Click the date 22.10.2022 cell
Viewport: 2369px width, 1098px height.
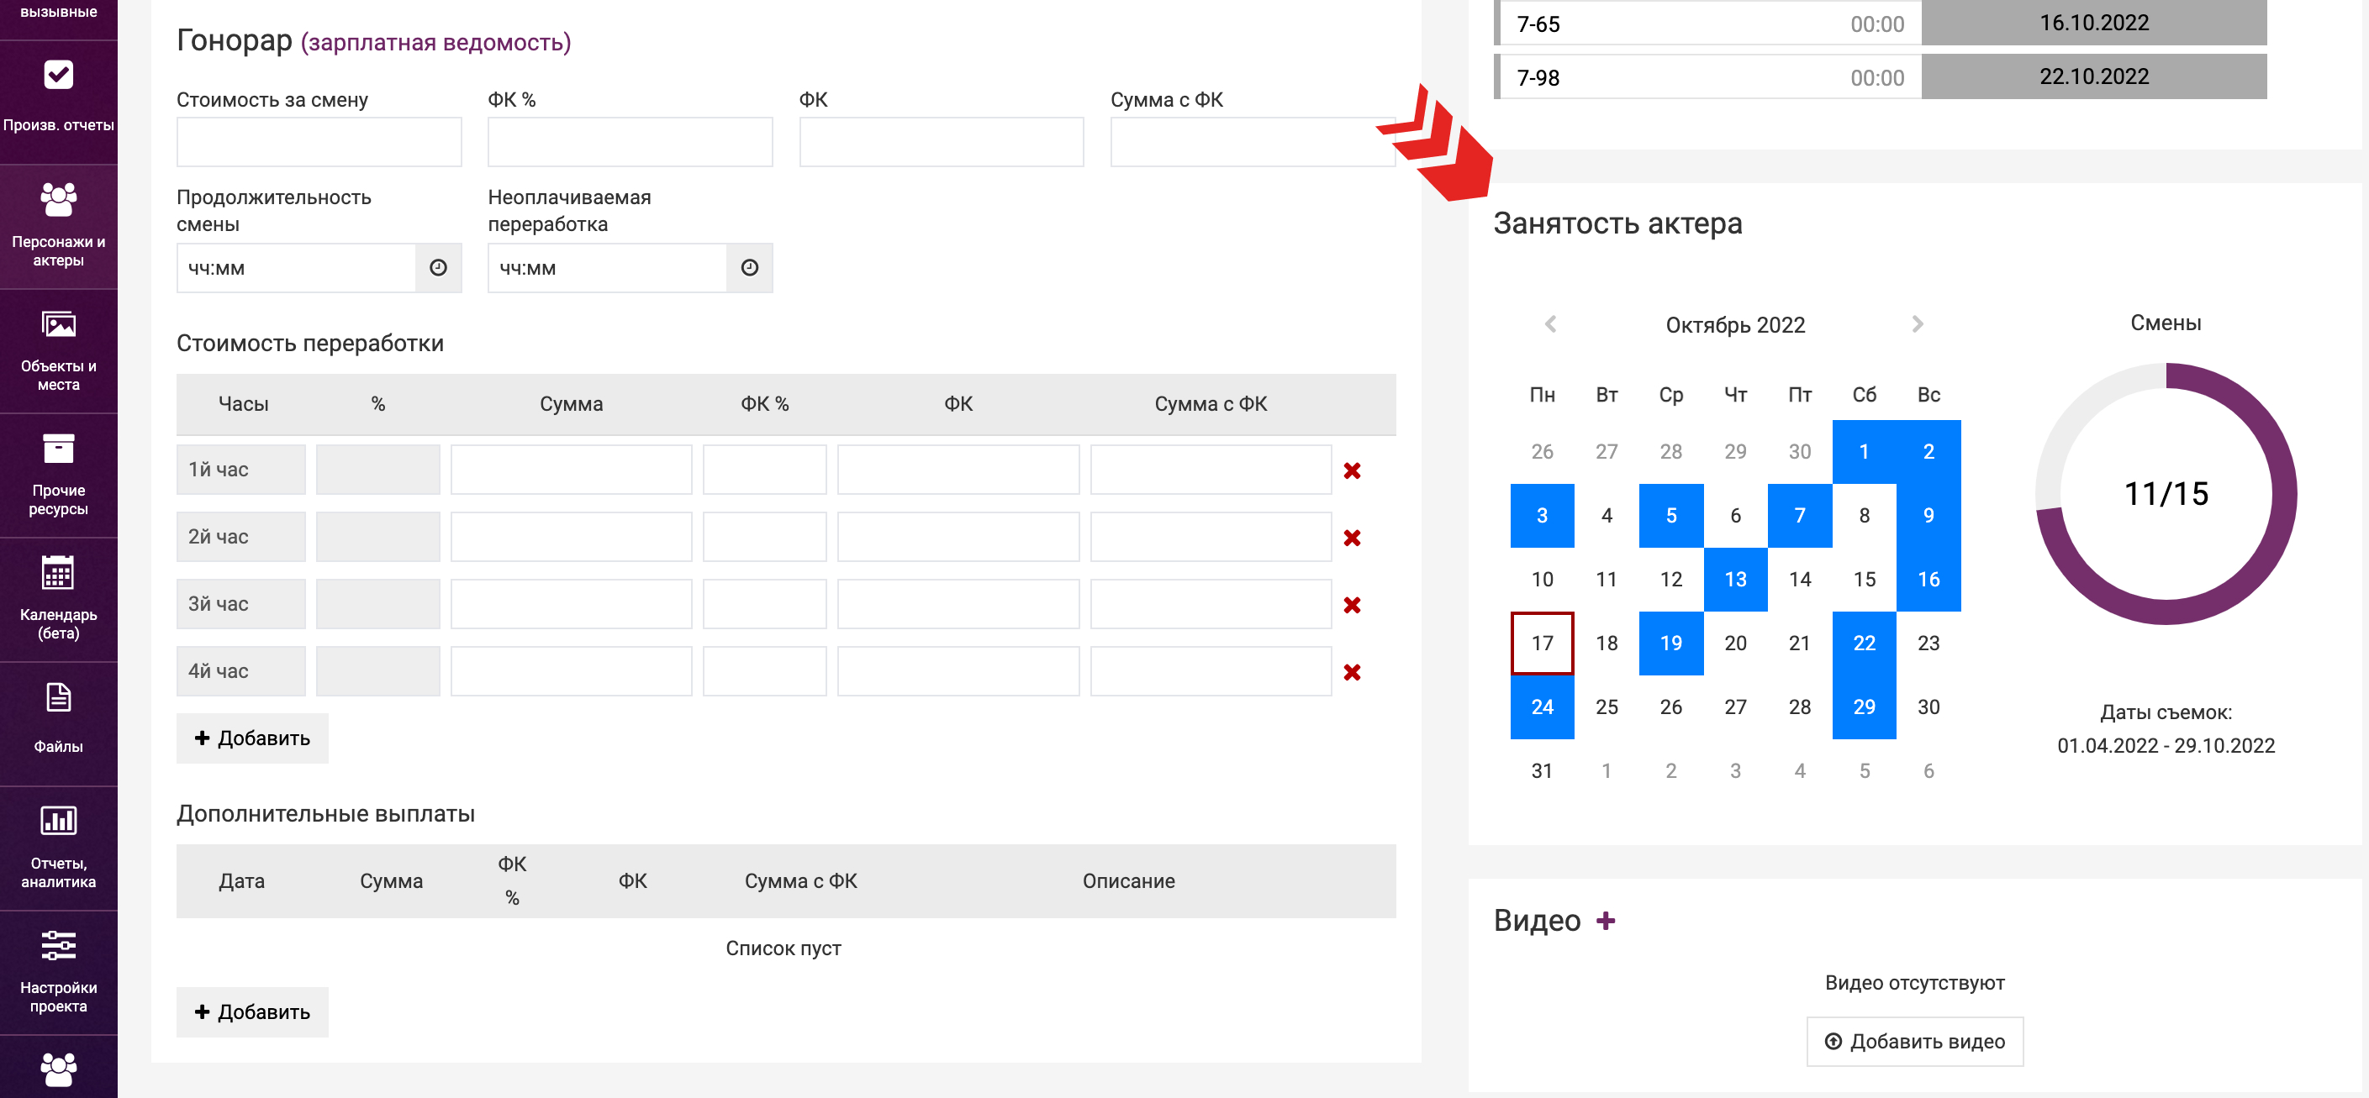click(2094, 76)
